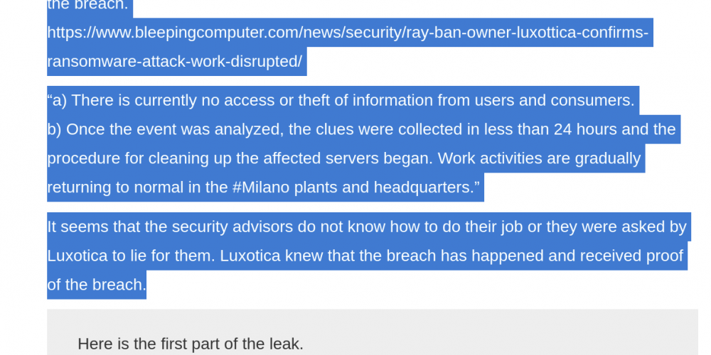Viewport: 711px width, 355px height.
Task: Click the "24 hours" text
Action: point(585,129)
